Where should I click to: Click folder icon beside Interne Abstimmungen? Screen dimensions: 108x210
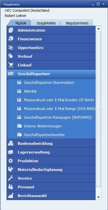[x=19, y=126]
